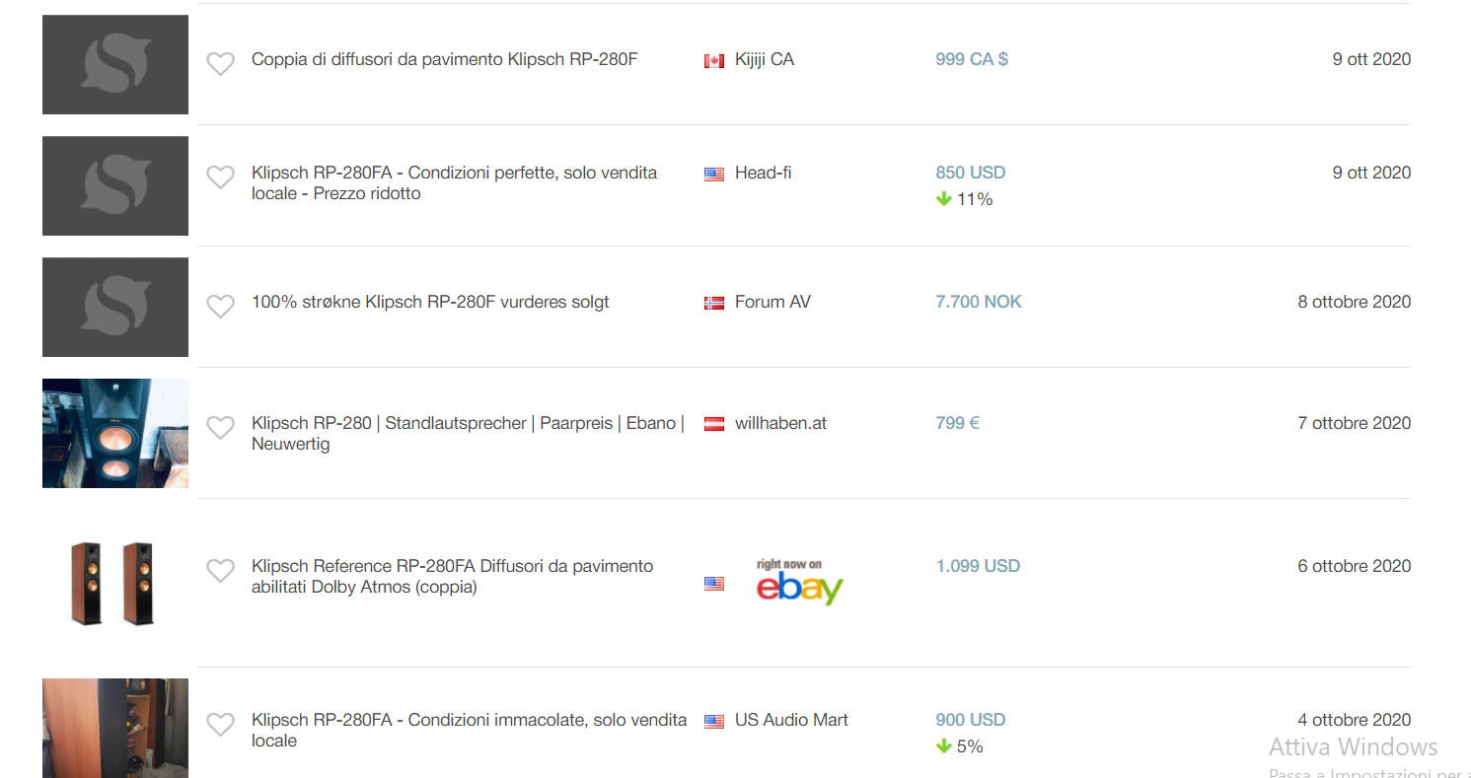
Task: Open the willhaben.at speaker photo thumbnail
Action: coord(115,433)
